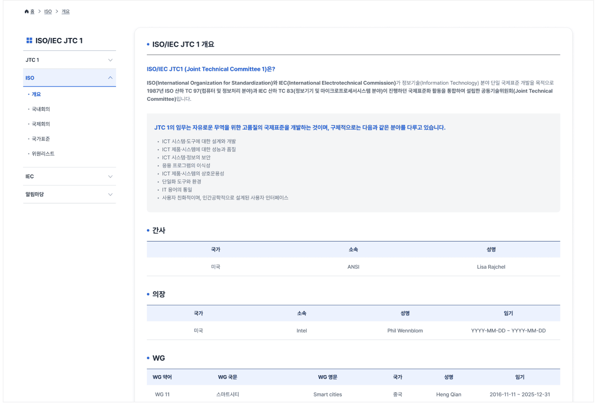Click the WG 11 table row entry
Image resolution: width=597 pixels, height=408 pixels.
[162, 395]
